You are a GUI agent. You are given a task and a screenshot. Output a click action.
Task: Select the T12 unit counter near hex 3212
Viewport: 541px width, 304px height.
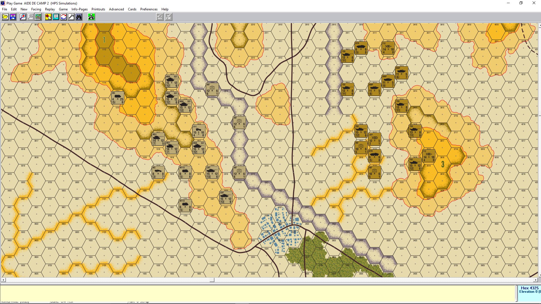[388, 48]
